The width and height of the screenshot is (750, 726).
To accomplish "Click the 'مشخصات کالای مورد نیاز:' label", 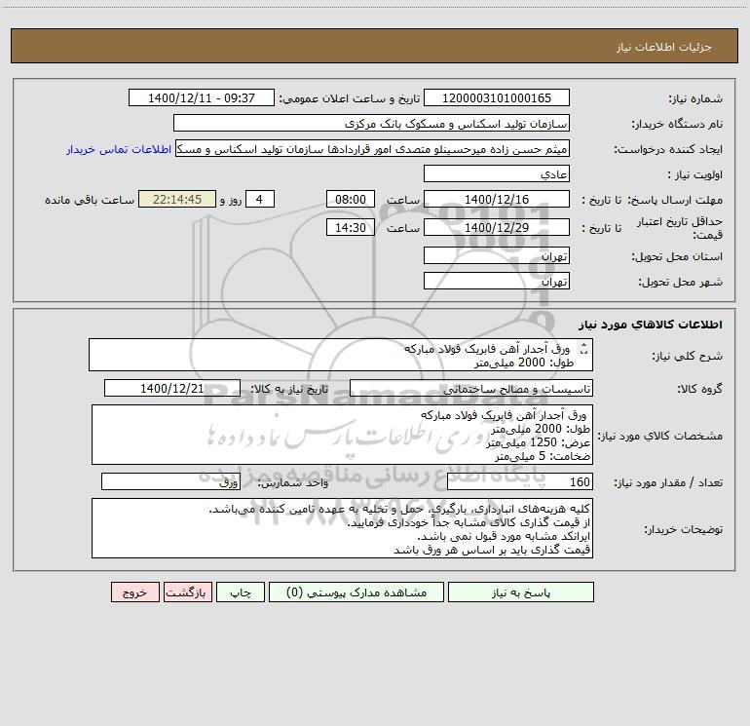I will pos(660,436).
